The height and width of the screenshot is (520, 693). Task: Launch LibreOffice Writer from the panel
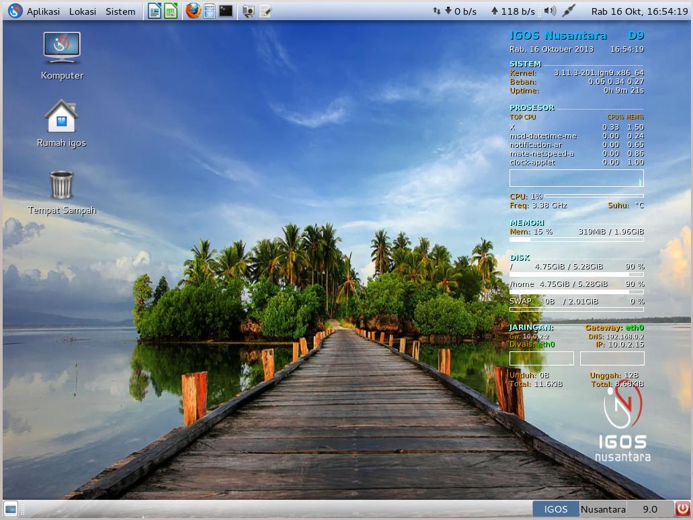(x=155, y=11)
